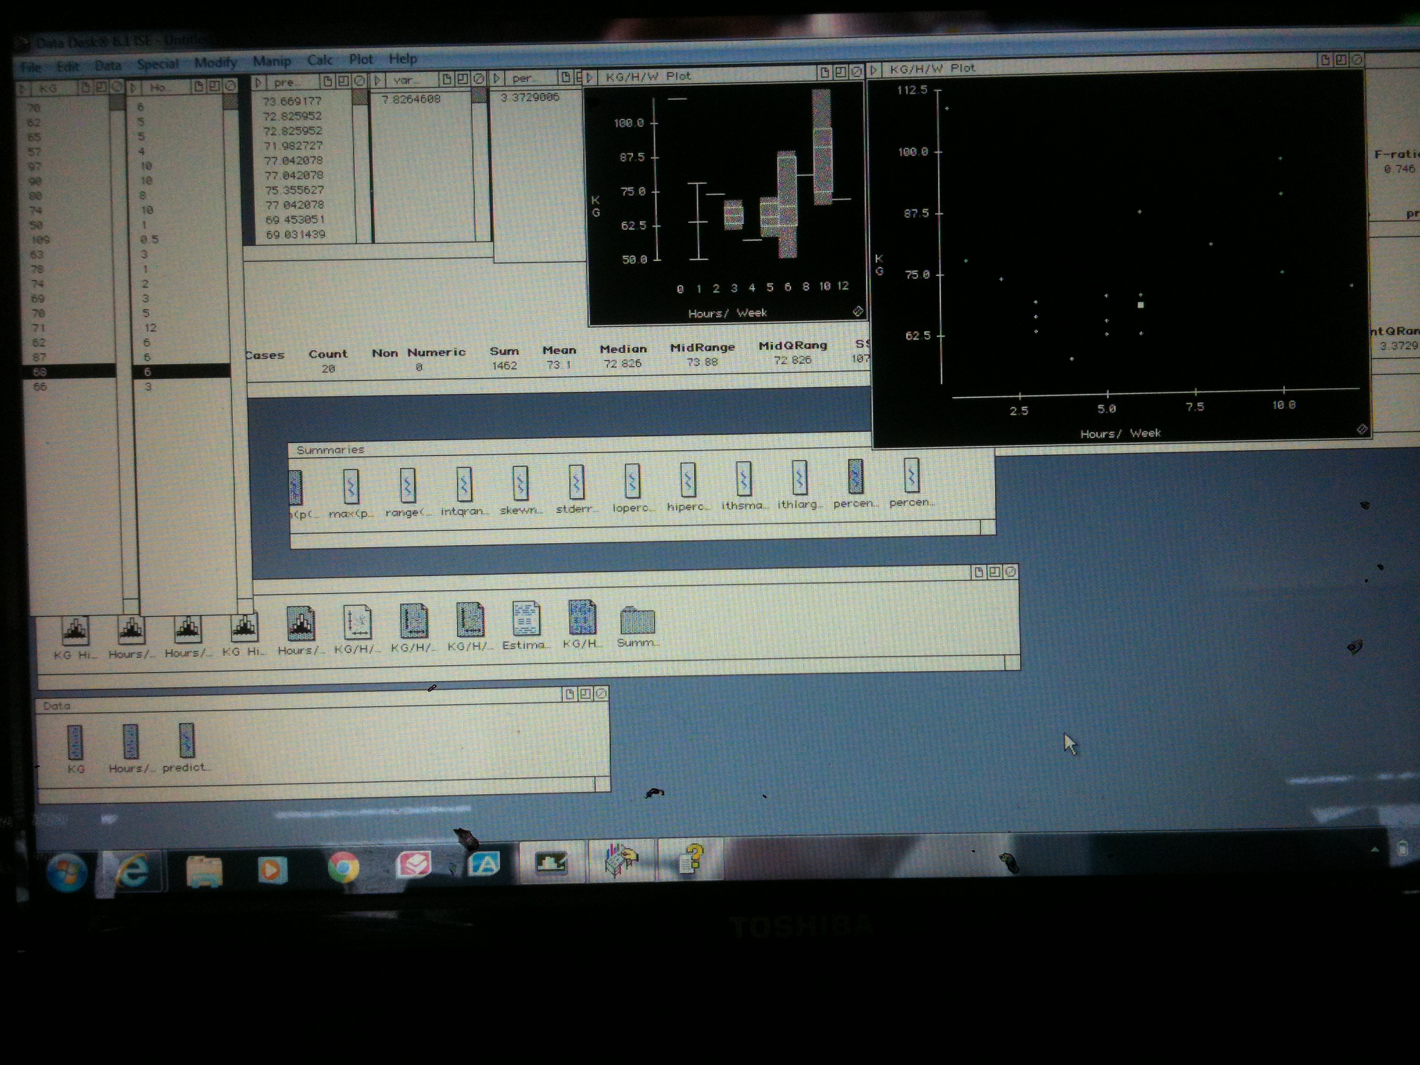Screen dimensions: 1420x1065
Task: Expand the pre variable window disclosure triangle
Action: 259,83
